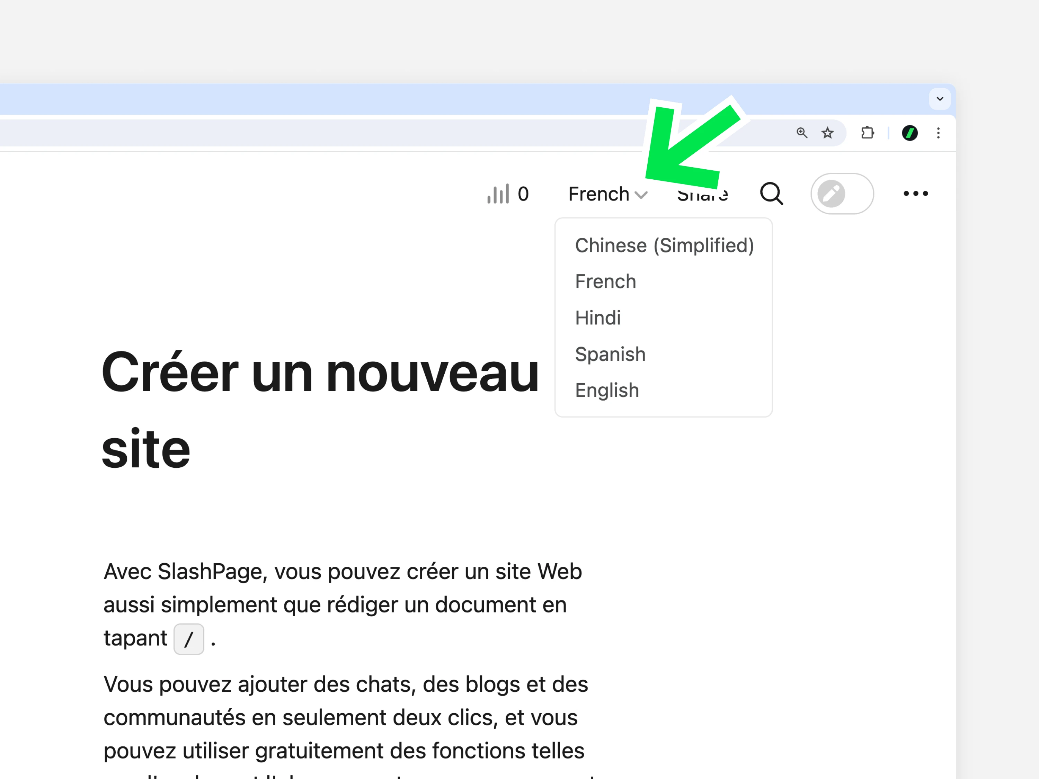This screenshot has height=779, width=1039.
Task: Bookmark this page with the star icon
Action: point(827,133)
